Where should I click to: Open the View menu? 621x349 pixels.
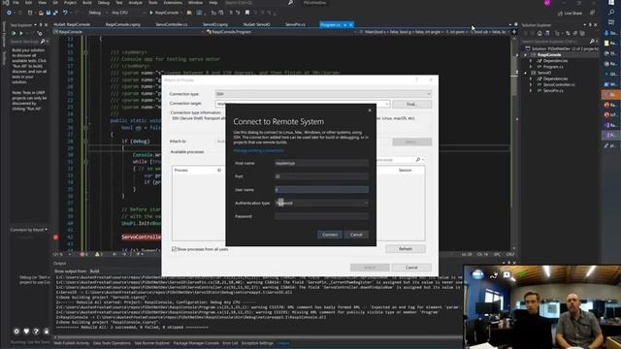(42, 2)
